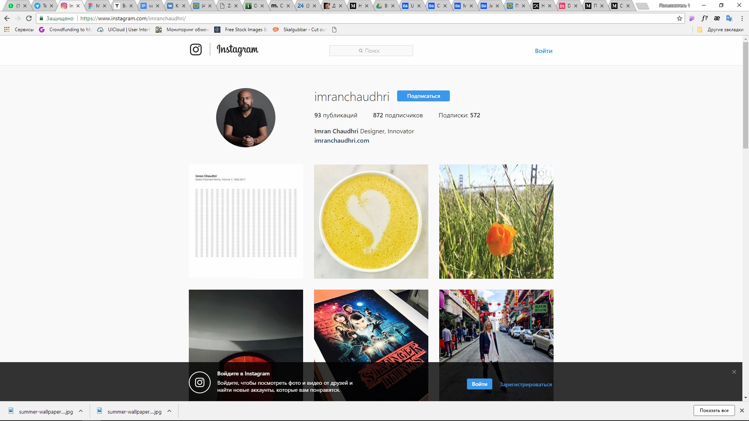The width and height of the screenshot is (749, 421).
Task: Open Skalgubbar Cut out bookmark
Action: (x=299, y=30)
